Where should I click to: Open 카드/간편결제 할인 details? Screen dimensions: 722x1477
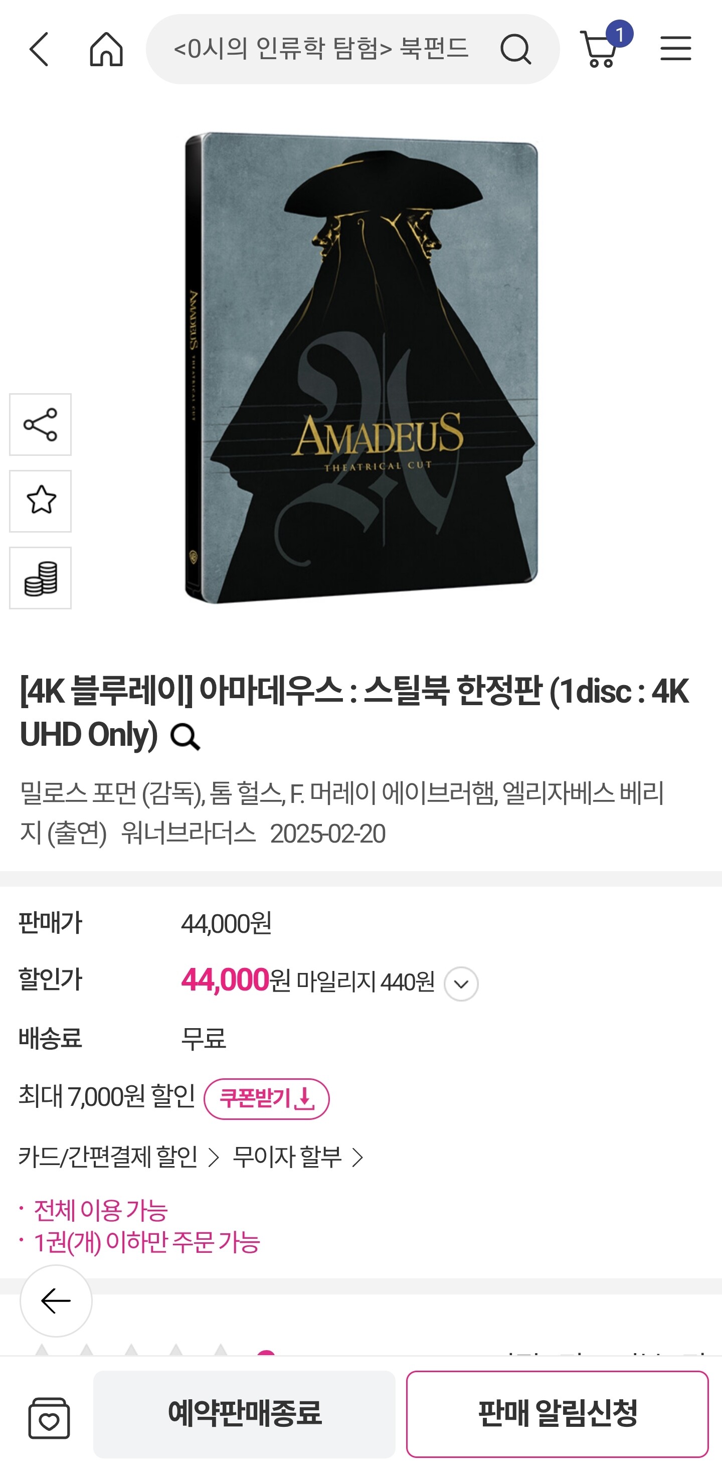click(x=119, y=1157)
